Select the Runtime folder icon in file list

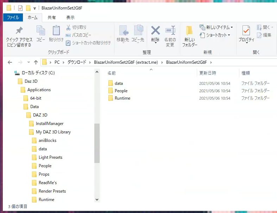coord(111,98)
